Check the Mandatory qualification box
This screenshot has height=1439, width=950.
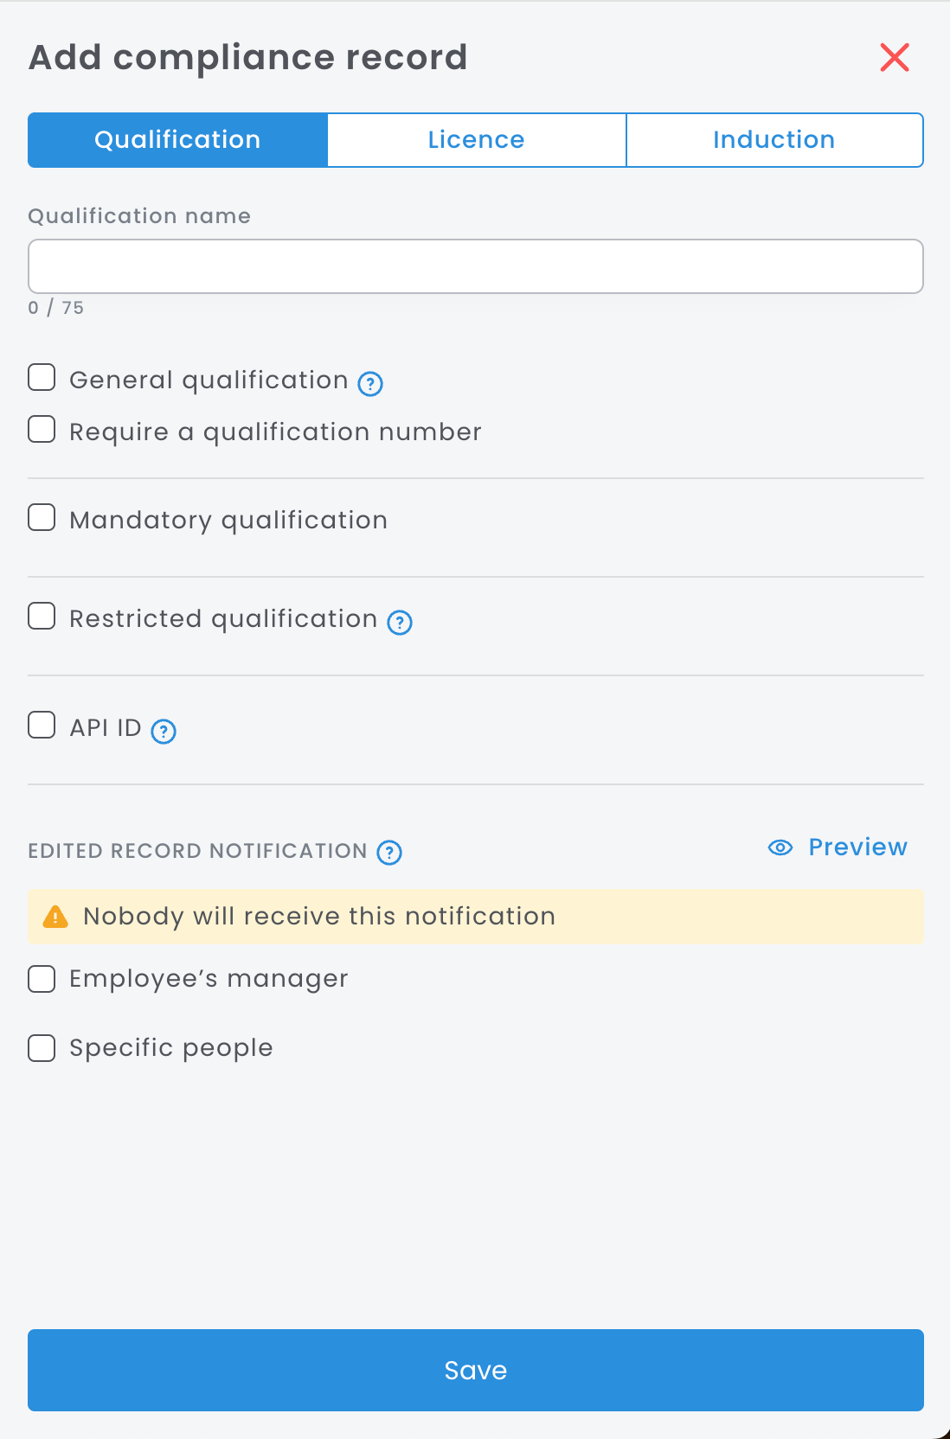42,518
